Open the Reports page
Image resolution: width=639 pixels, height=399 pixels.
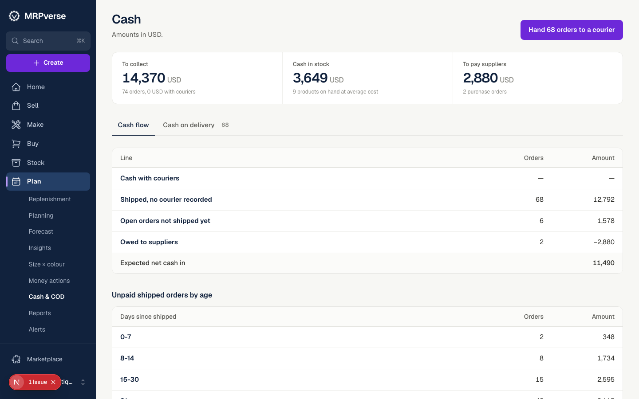[x=39, y=313]
